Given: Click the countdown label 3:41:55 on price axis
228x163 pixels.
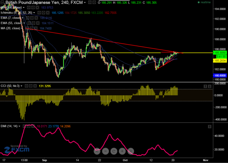Looking at the screenshot, I should [x=221, y=56].
